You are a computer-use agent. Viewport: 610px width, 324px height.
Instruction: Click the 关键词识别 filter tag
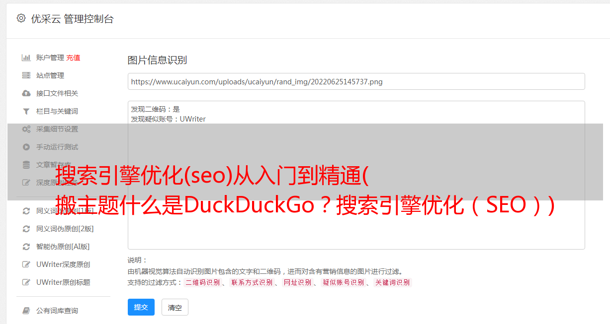point(393,282)
